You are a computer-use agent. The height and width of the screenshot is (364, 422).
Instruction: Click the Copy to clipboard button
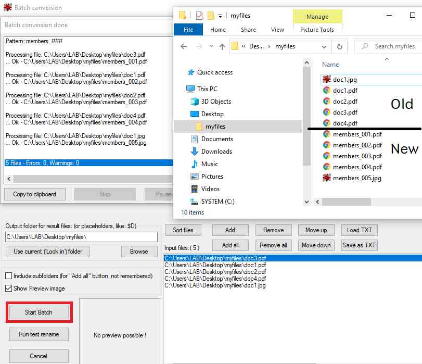(34, 194)
